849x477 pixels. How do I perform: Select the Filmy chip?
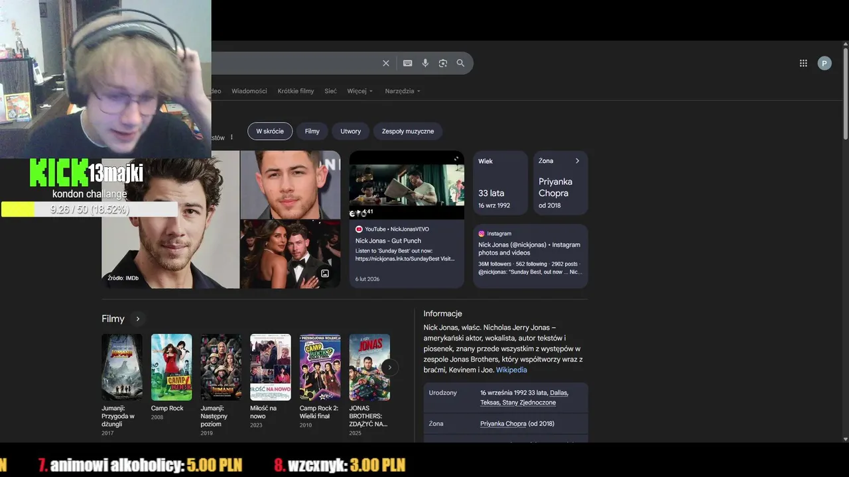(312, 131)
